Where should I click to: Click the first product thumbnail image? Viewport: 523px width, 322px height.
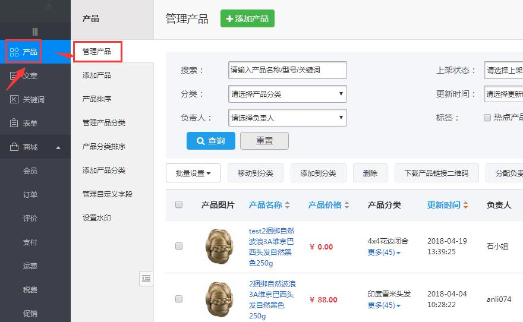point(218,247)
